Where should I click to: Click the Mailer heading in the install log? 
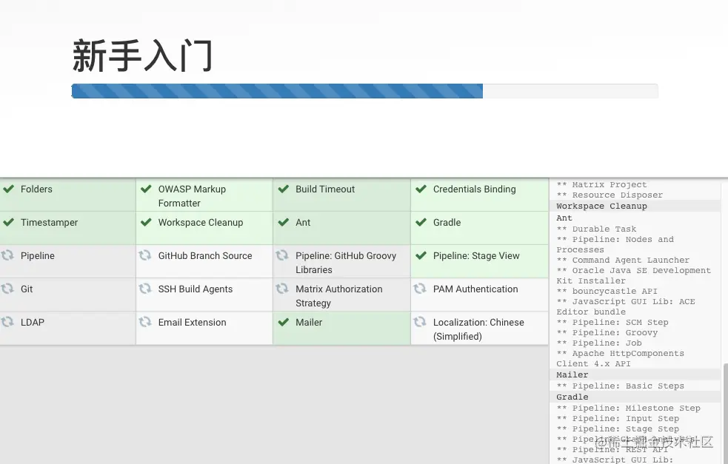click(572, 375)
